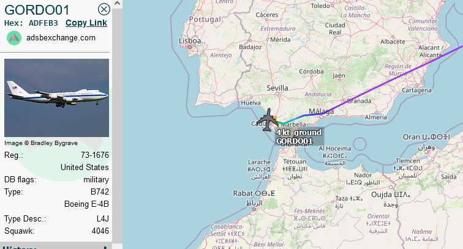Click the green adsbexchange logo icon
463x249 pixels.
[14, 38]
